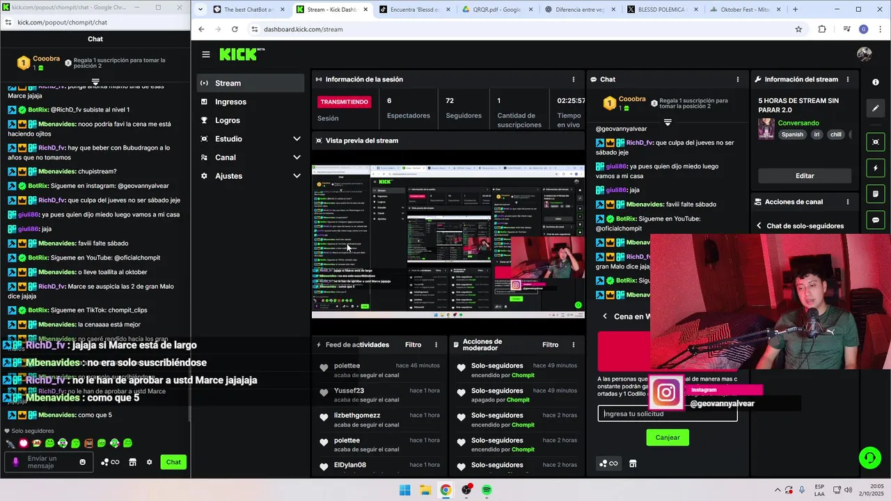Viewport: 891px width, 501px height.
Task: Go back from Chat de solo-seguidores
Action: (x=759, y=226)
